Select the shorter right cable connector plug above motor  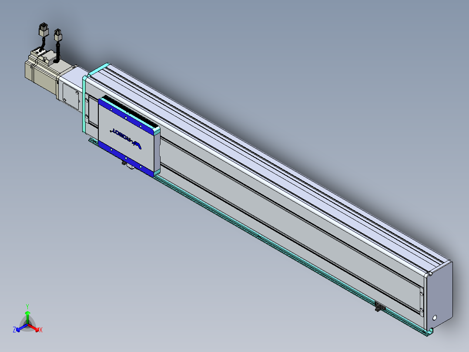point(58,35)
